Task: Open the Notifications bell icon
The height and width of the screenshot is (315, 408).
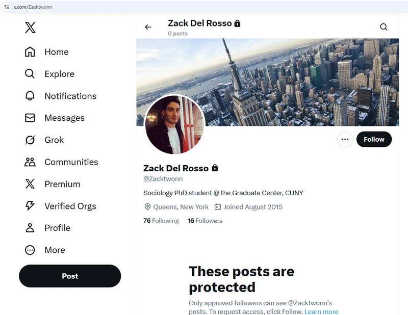Action: [x=30, y=96]
